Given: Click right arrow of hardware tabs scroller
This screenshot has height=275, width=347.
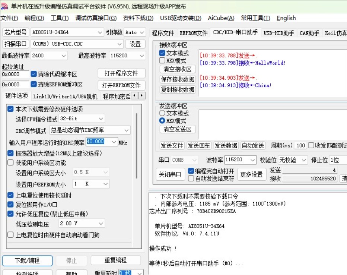Looking at the screenshot, I should [141, 96].
